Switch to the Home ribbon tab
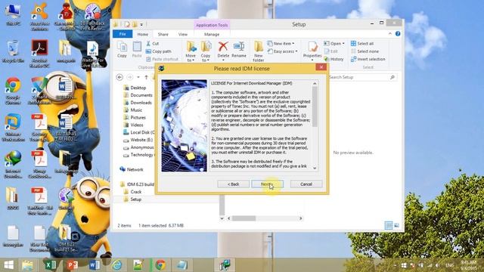484x272 pixels. pyautogui.click(x=143, y=34)
